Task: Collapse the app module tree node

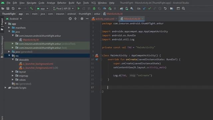Action: click(x=6, y=24)
